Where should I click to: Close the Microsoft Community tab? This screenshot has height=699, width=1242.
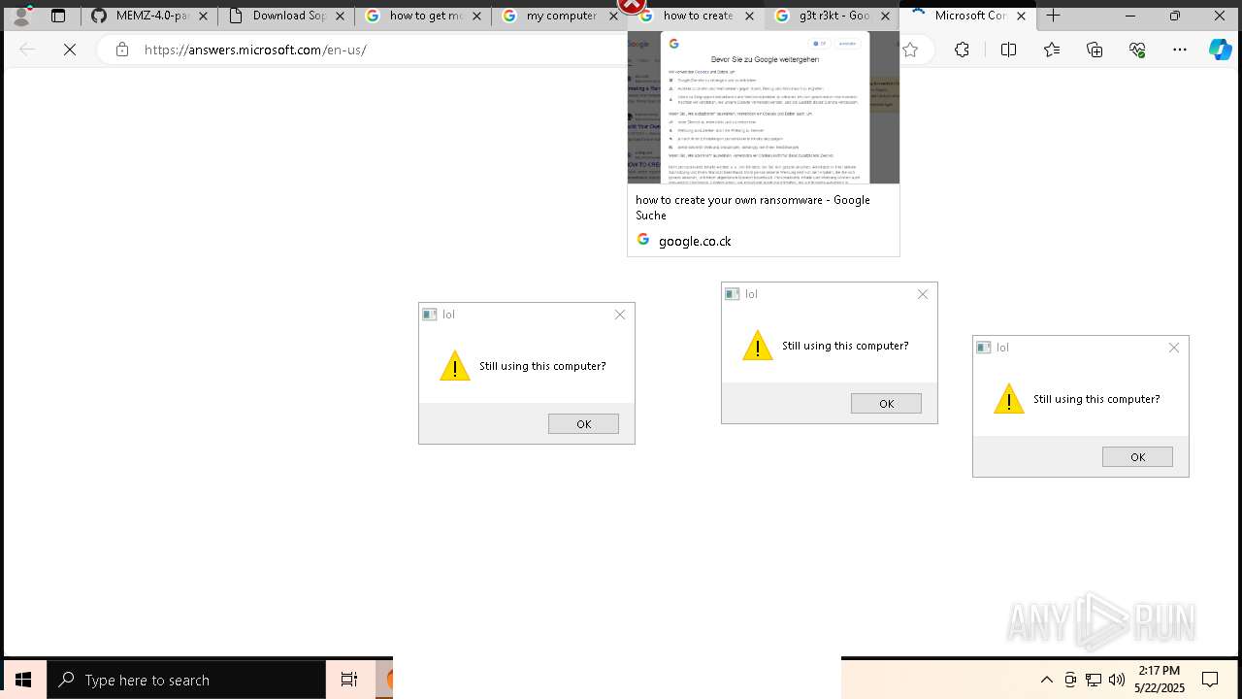1021,16
